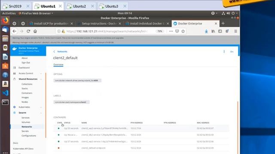Open Images under Shared Resources
This screenshot has width=275, height=154.
click(x=25, y=98)
